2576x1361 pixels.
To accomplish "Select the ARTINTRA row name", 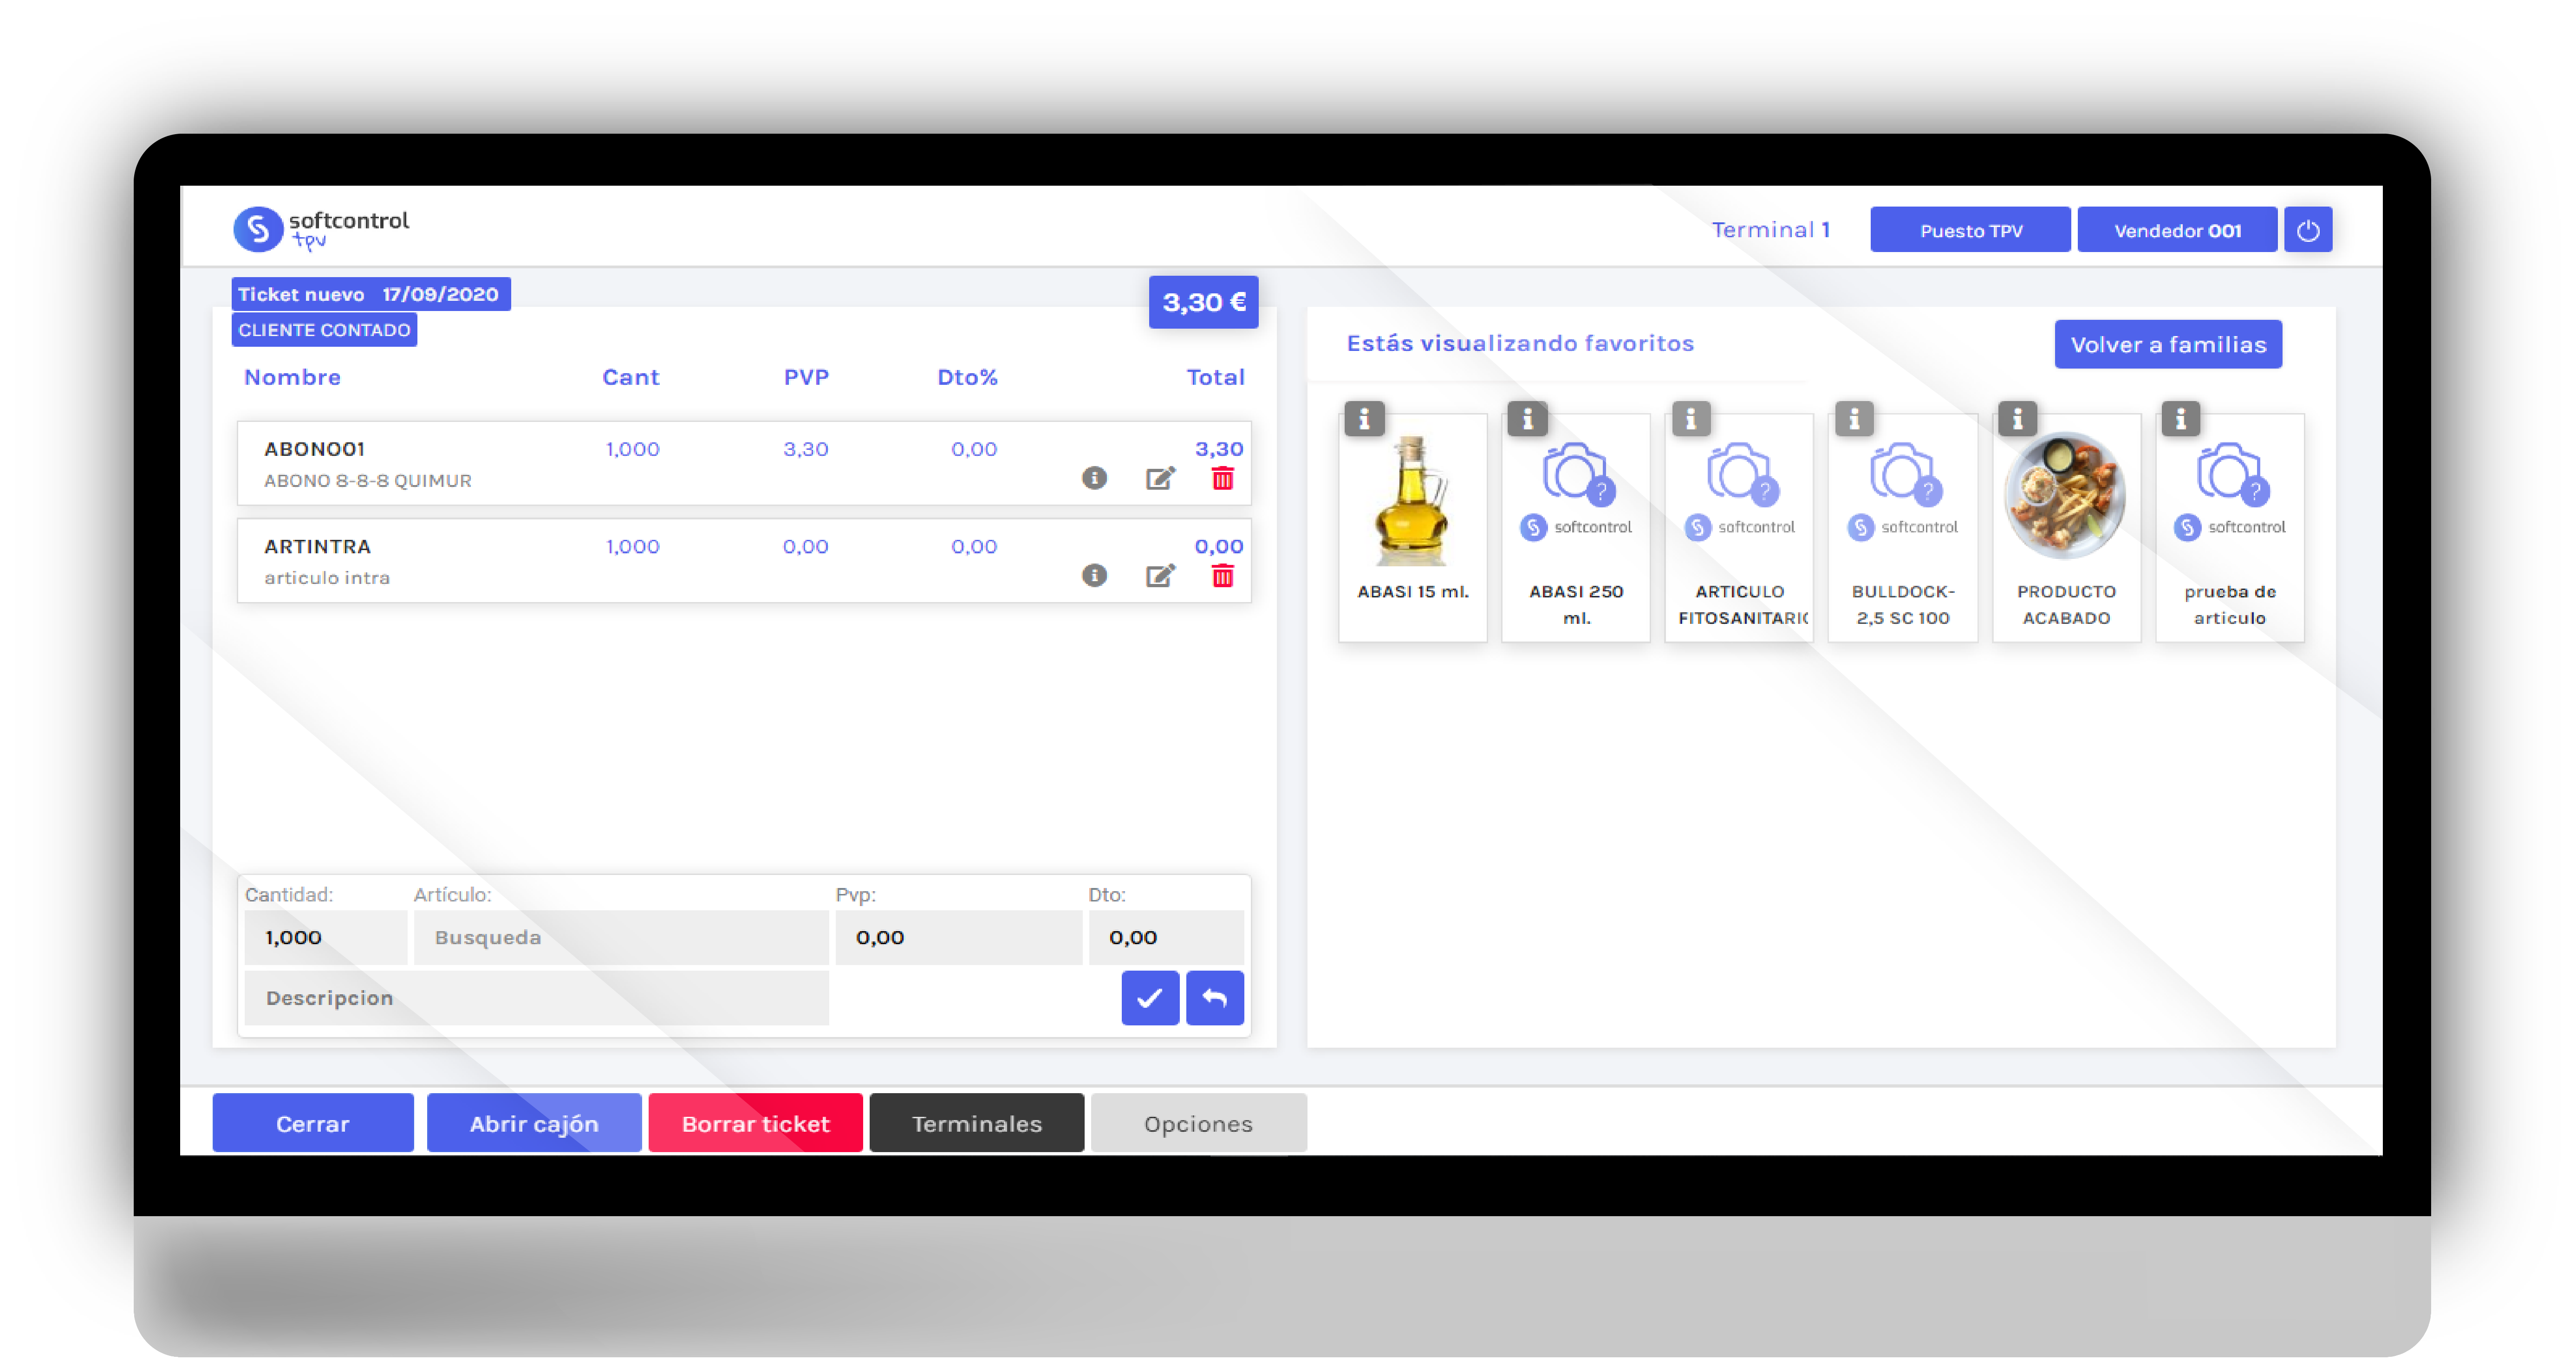I will click(x=317, y=546).
